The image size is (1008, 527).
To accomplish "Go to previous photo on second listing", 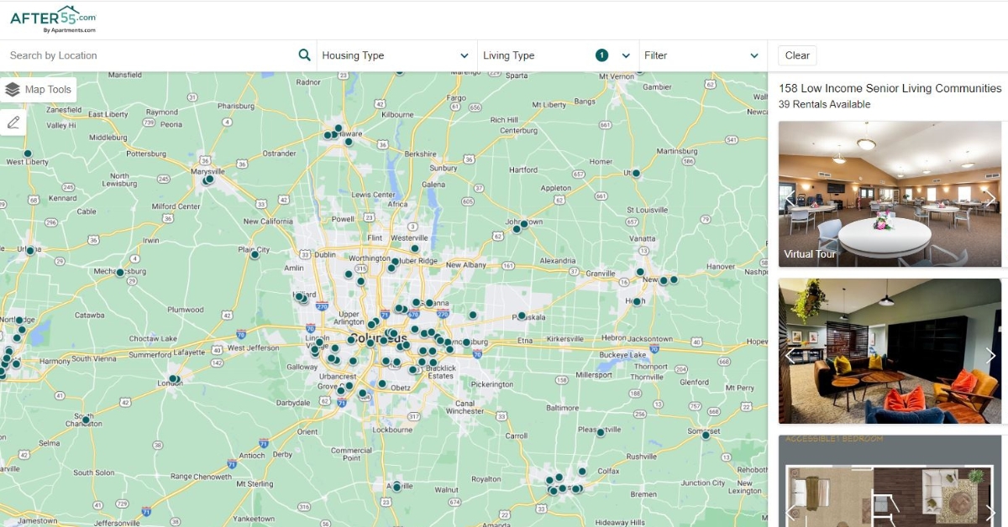I will click(790, 355).
